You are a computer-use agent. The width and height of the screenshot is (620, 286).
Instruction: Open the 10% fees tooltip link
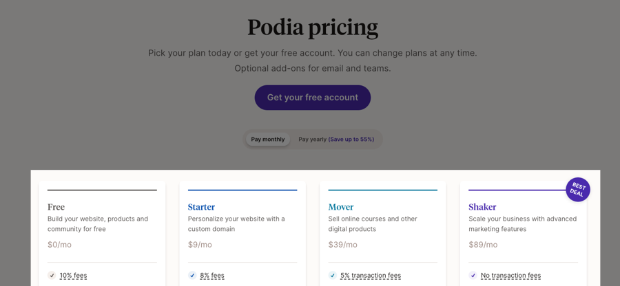(x=73, y=276)
